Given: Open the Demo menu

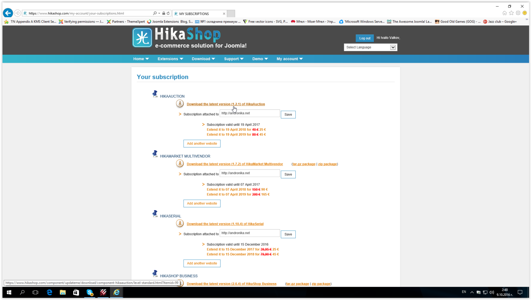Looking at the screenshot, I should click(x=260, y=59).
